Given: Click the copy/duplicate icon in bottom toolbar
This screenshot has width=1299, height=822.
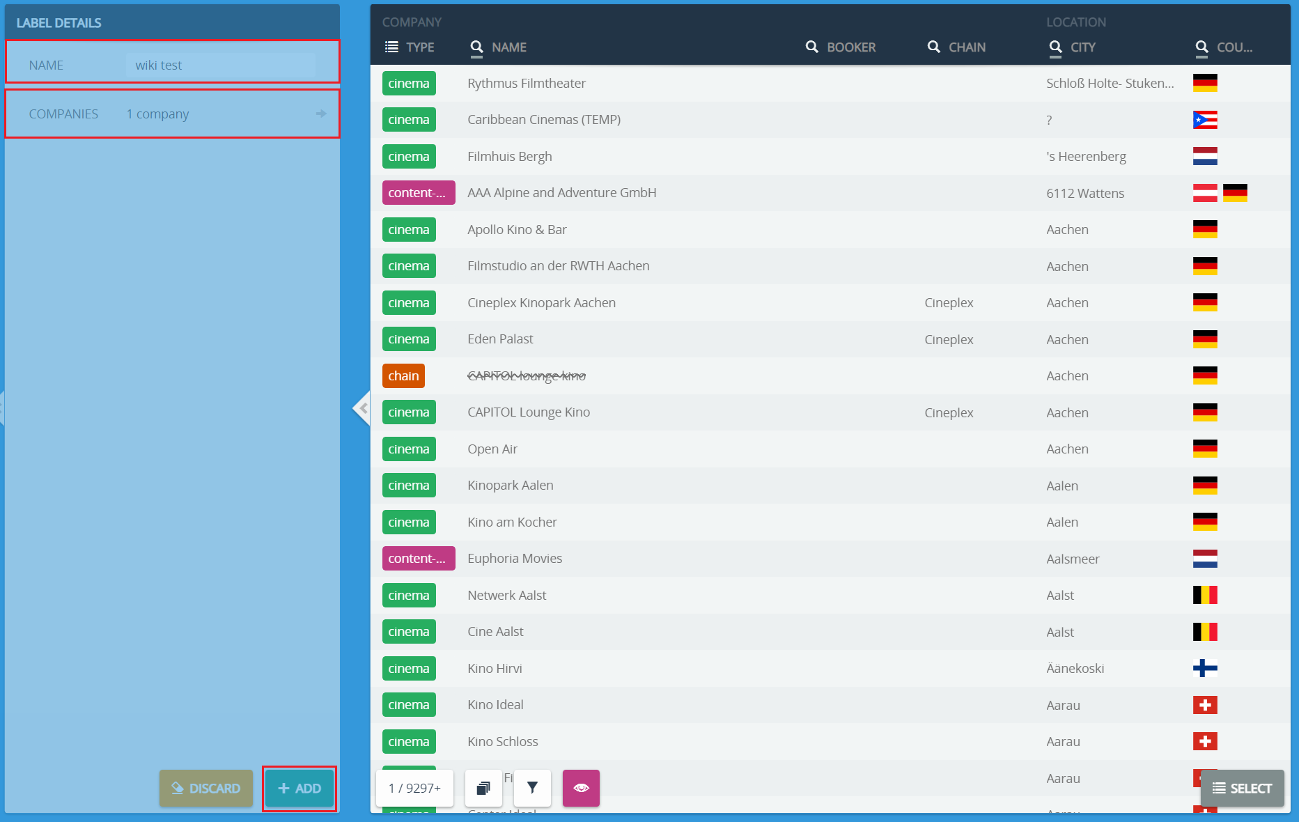Looking at the screenshot, I should click(483, 788).
